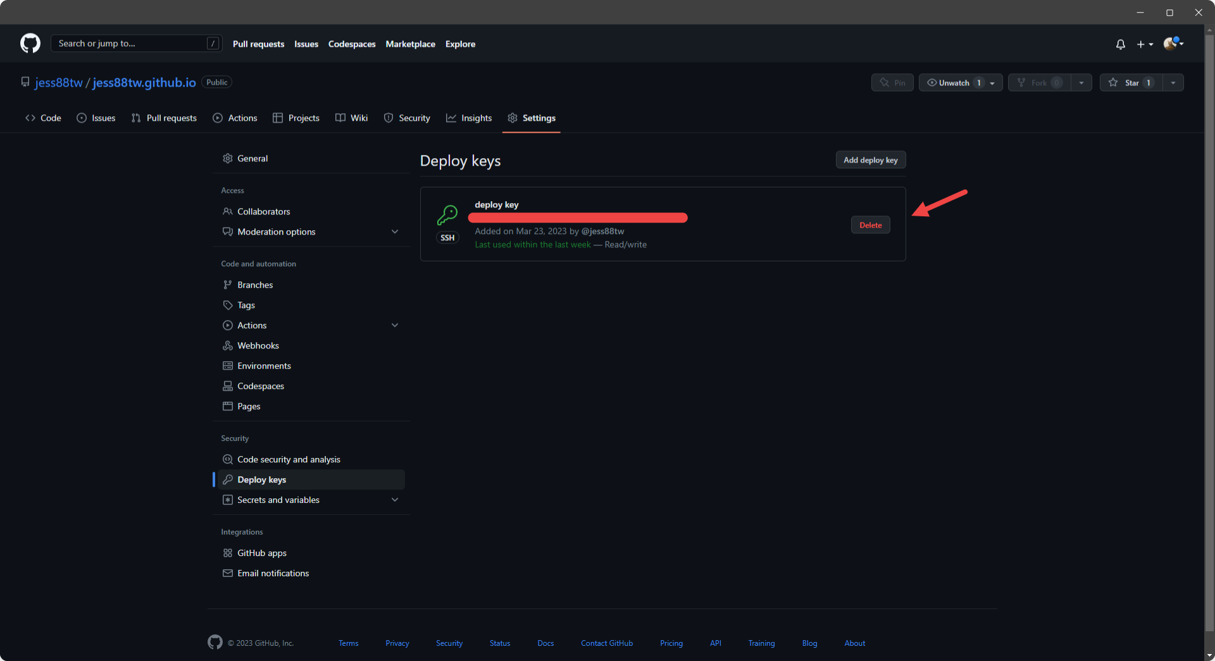1215x661 pixels.
Task: Open Issues in the top navigation
Action: click(306, 44)
